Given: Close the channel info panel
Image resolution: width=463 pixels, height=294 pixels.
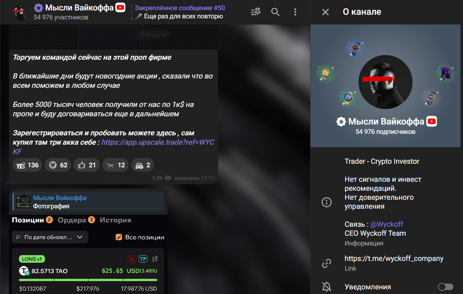Looking at the screenshot, I should coord(325,12).
